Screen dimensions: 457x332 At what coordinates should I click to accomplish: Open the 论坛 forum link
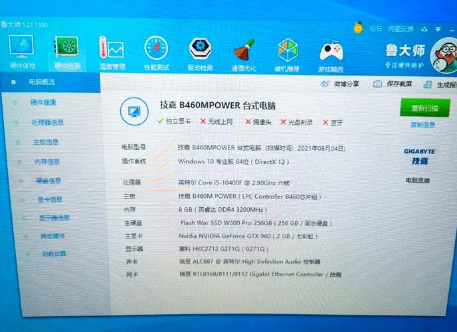click(x=376, y=29)
